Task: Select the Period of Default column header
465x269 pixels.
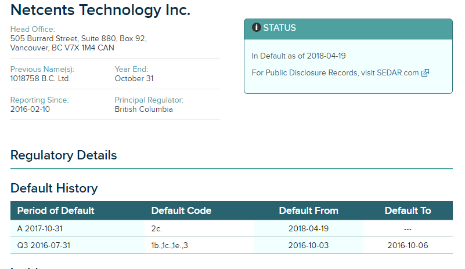Action: click(56, 210)
